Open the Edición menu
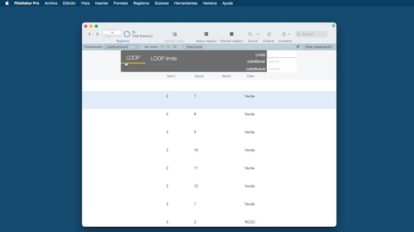This screenshot has height=232, width=414. point(69,3)
